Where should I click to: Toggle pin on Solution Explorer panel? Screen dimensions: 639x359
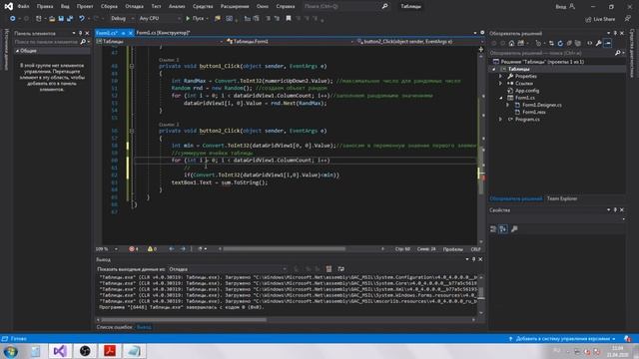[x=615, y=33]
